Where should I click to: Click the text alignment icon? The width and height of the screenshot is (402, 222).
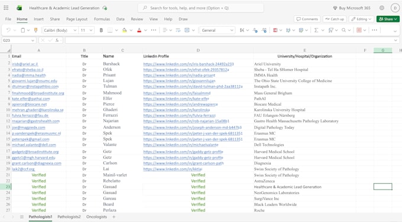click(x=165, y=30)
